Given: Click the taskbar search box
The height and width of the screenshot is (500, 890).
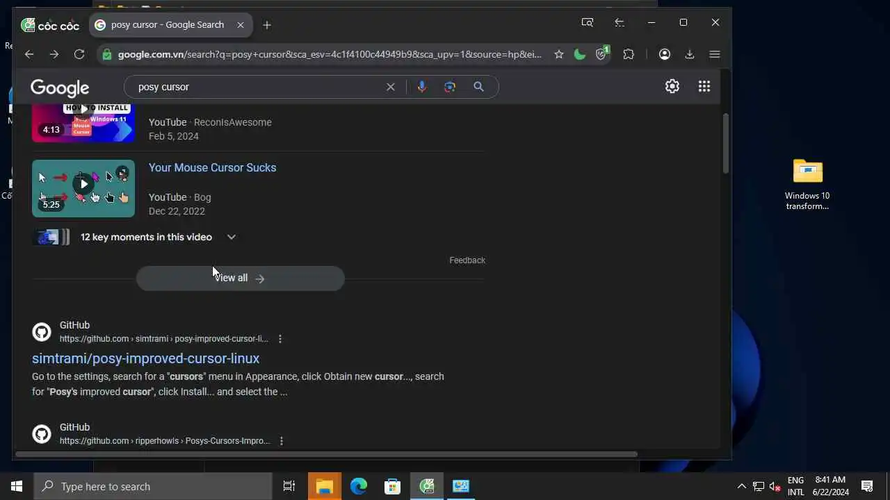Looking at the screenshot, I should click(x=153, y=486).
